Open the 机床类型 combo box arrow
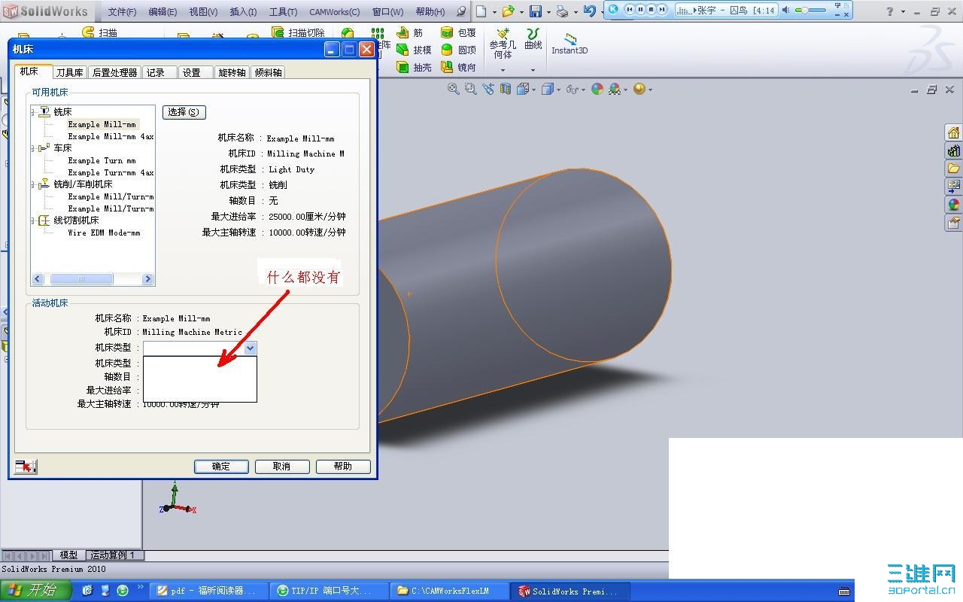Screen dimensions: 963x602 coord(251,348)
